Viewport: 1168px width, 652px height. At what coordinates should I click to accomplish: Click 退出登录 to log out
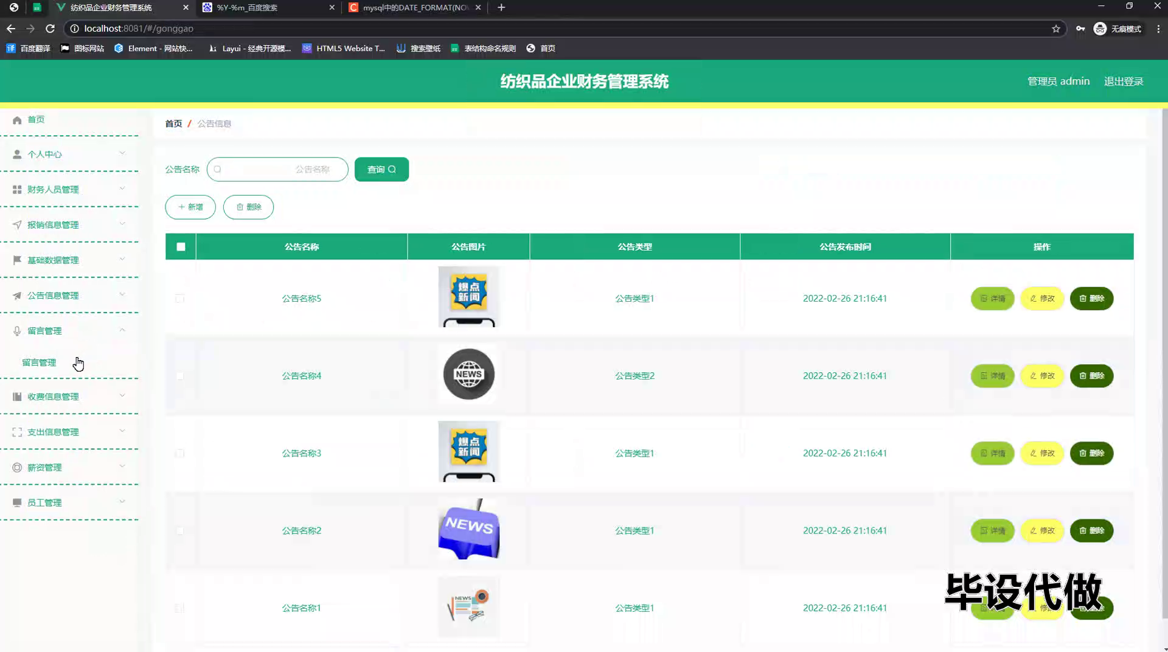(1124, 81)
